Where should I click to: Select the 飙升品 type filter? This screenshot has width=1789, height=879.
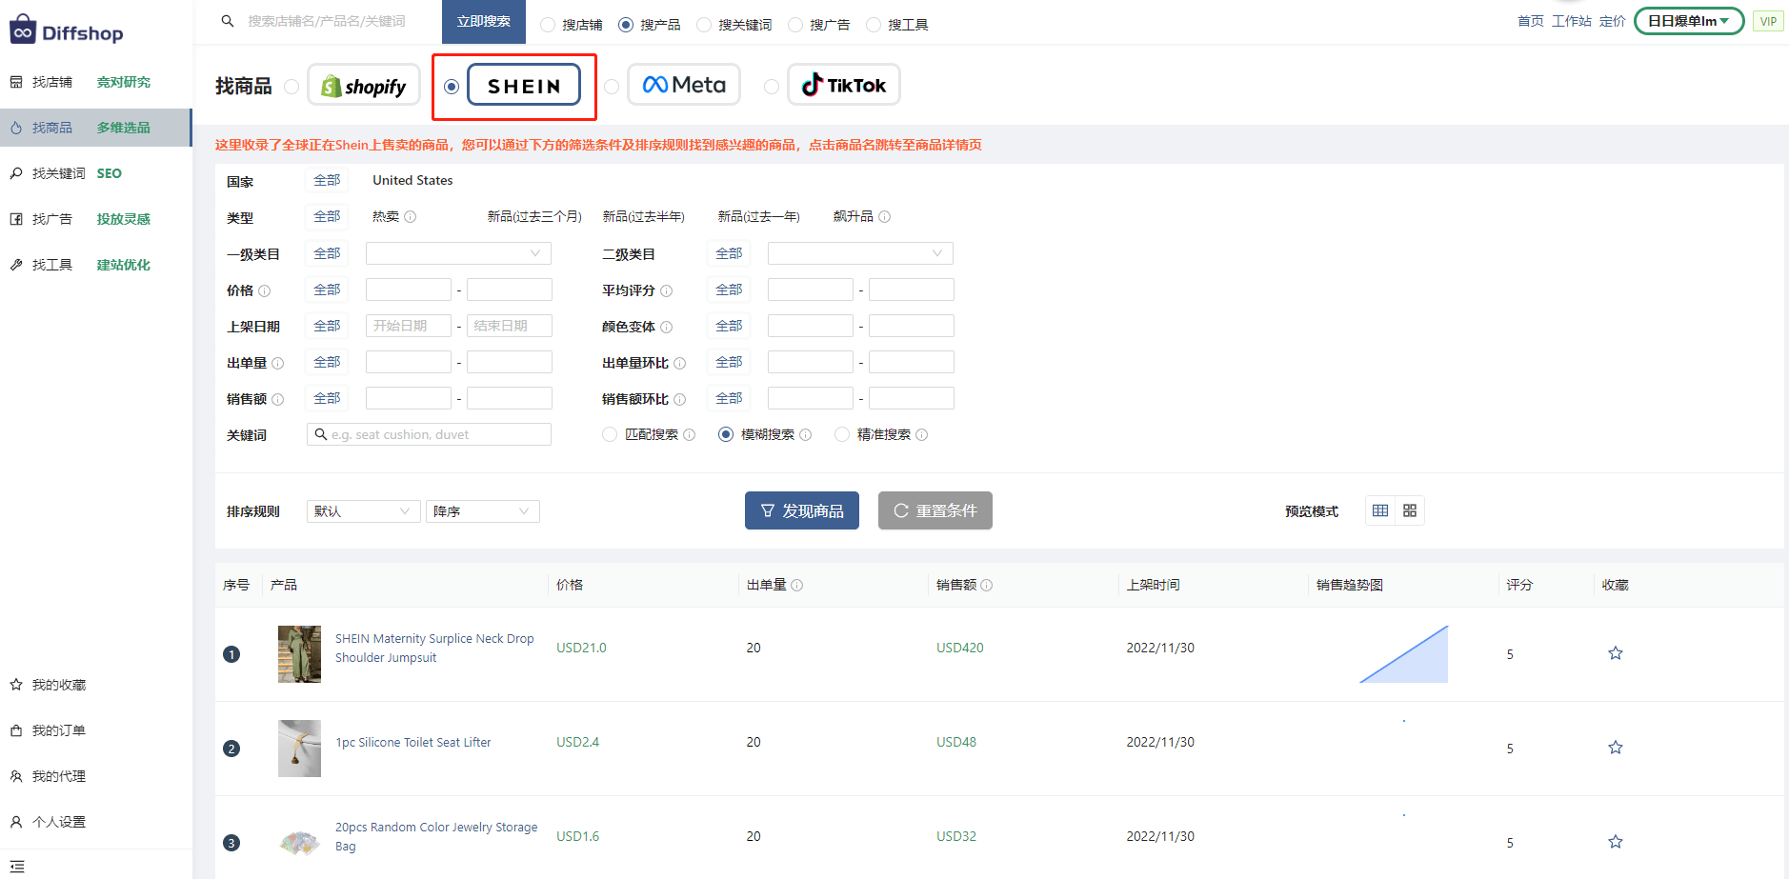pos(853,217)
